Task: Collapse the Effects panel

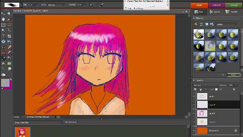Action: click(194, 18)
